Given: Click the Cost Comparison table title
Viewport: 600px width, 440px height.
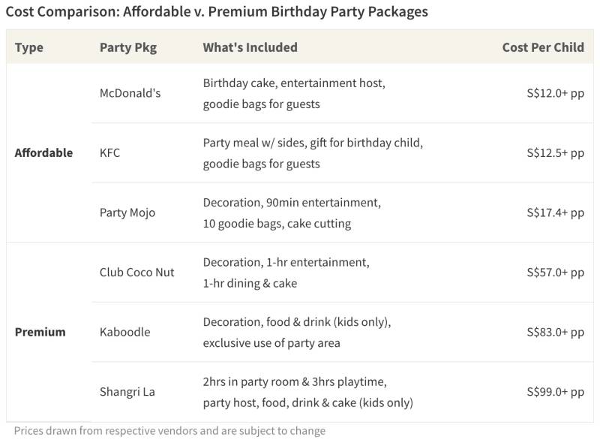Looking at the screenshot, I should 217,12.
